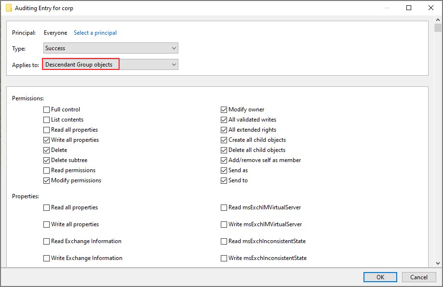Check Write Exchange Information

[47, 259]
